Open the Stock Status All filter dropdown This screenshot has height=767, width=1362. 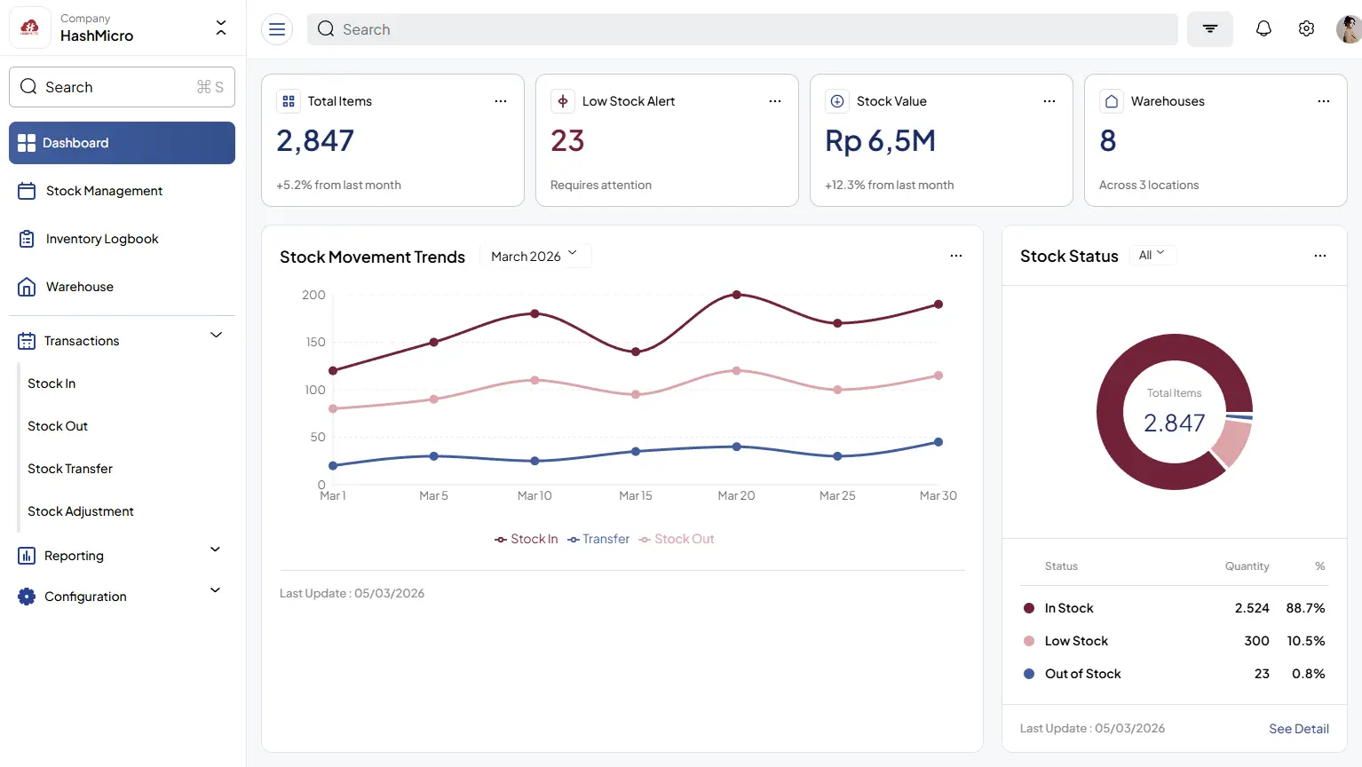click(1152, 255)
